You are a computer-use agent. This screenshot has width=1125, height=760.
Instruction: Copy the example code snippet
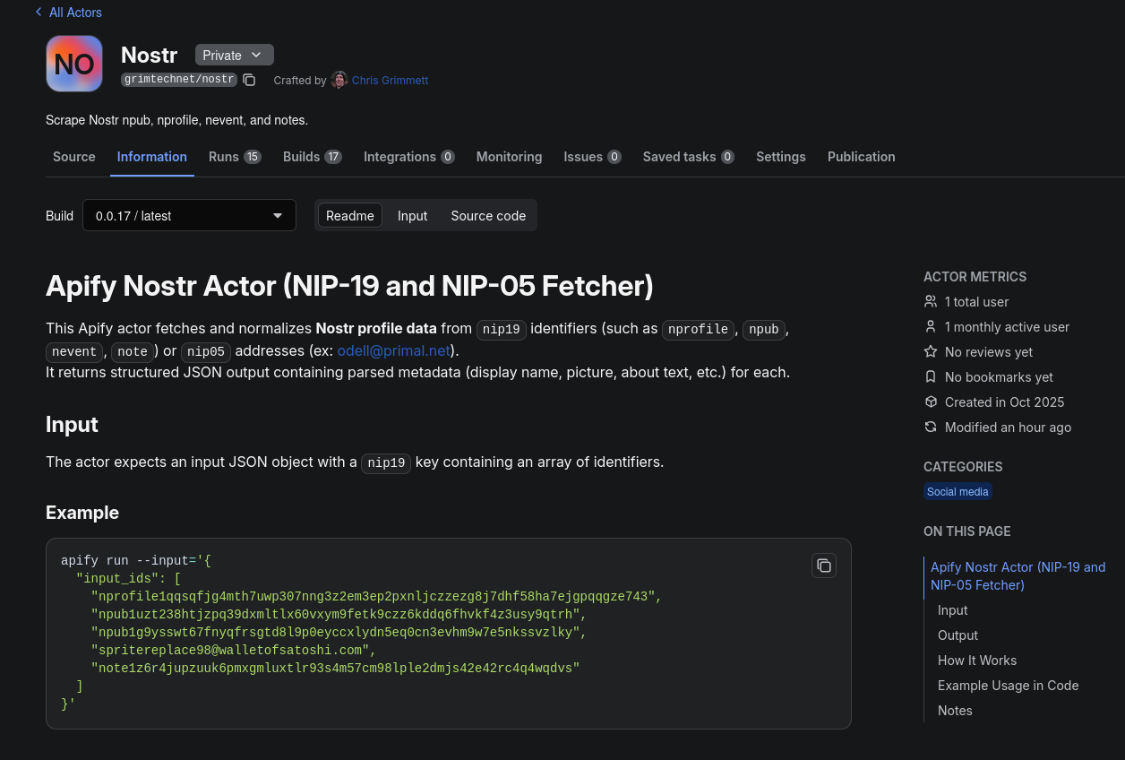point(823,566)
